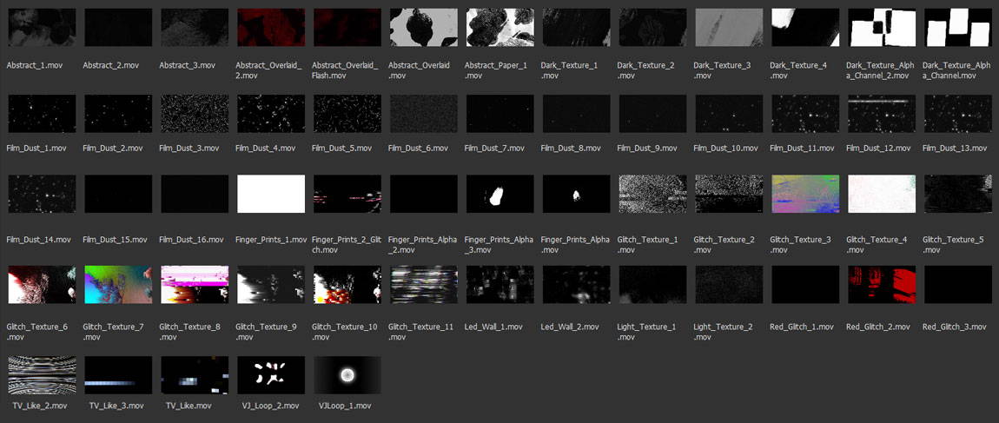
Task: Choose the Glitch_Texture_11.mov thumbnail
Action: click(x=424, y=285)
